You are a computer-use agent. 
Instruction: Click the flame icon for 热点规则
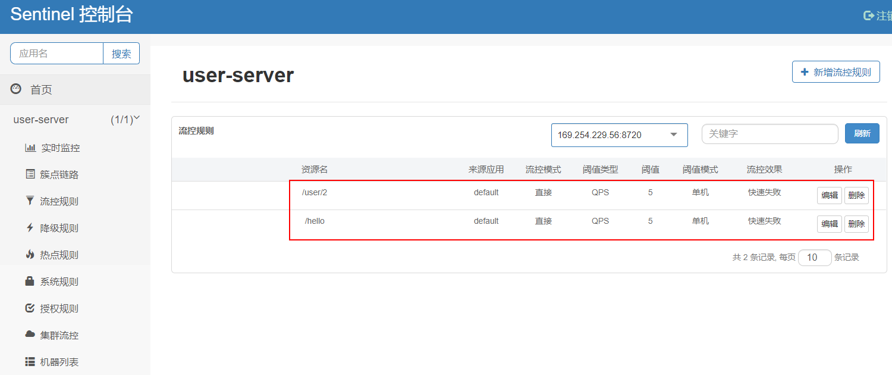click(30, 255)
